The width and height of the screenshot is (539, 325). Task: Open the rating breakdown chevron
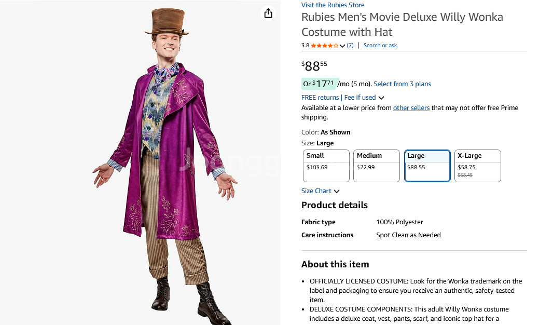(x=342, y=46)
